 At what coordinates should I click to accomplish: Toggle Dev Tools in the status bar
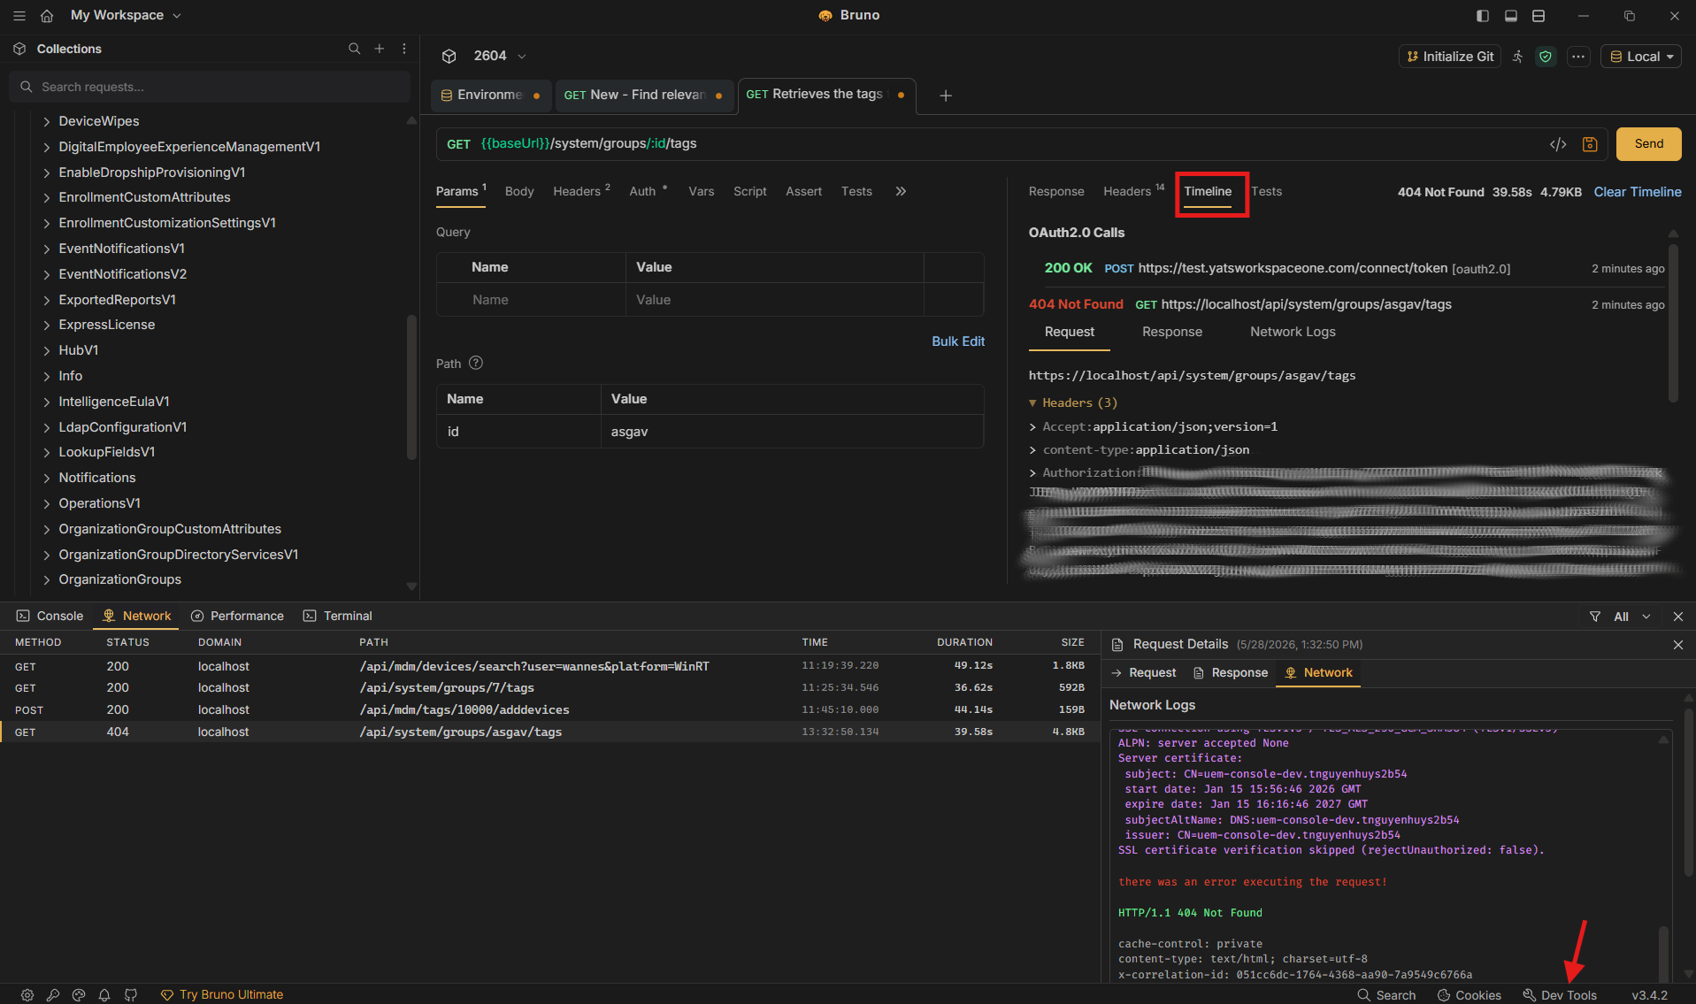tap(1560, 995)
